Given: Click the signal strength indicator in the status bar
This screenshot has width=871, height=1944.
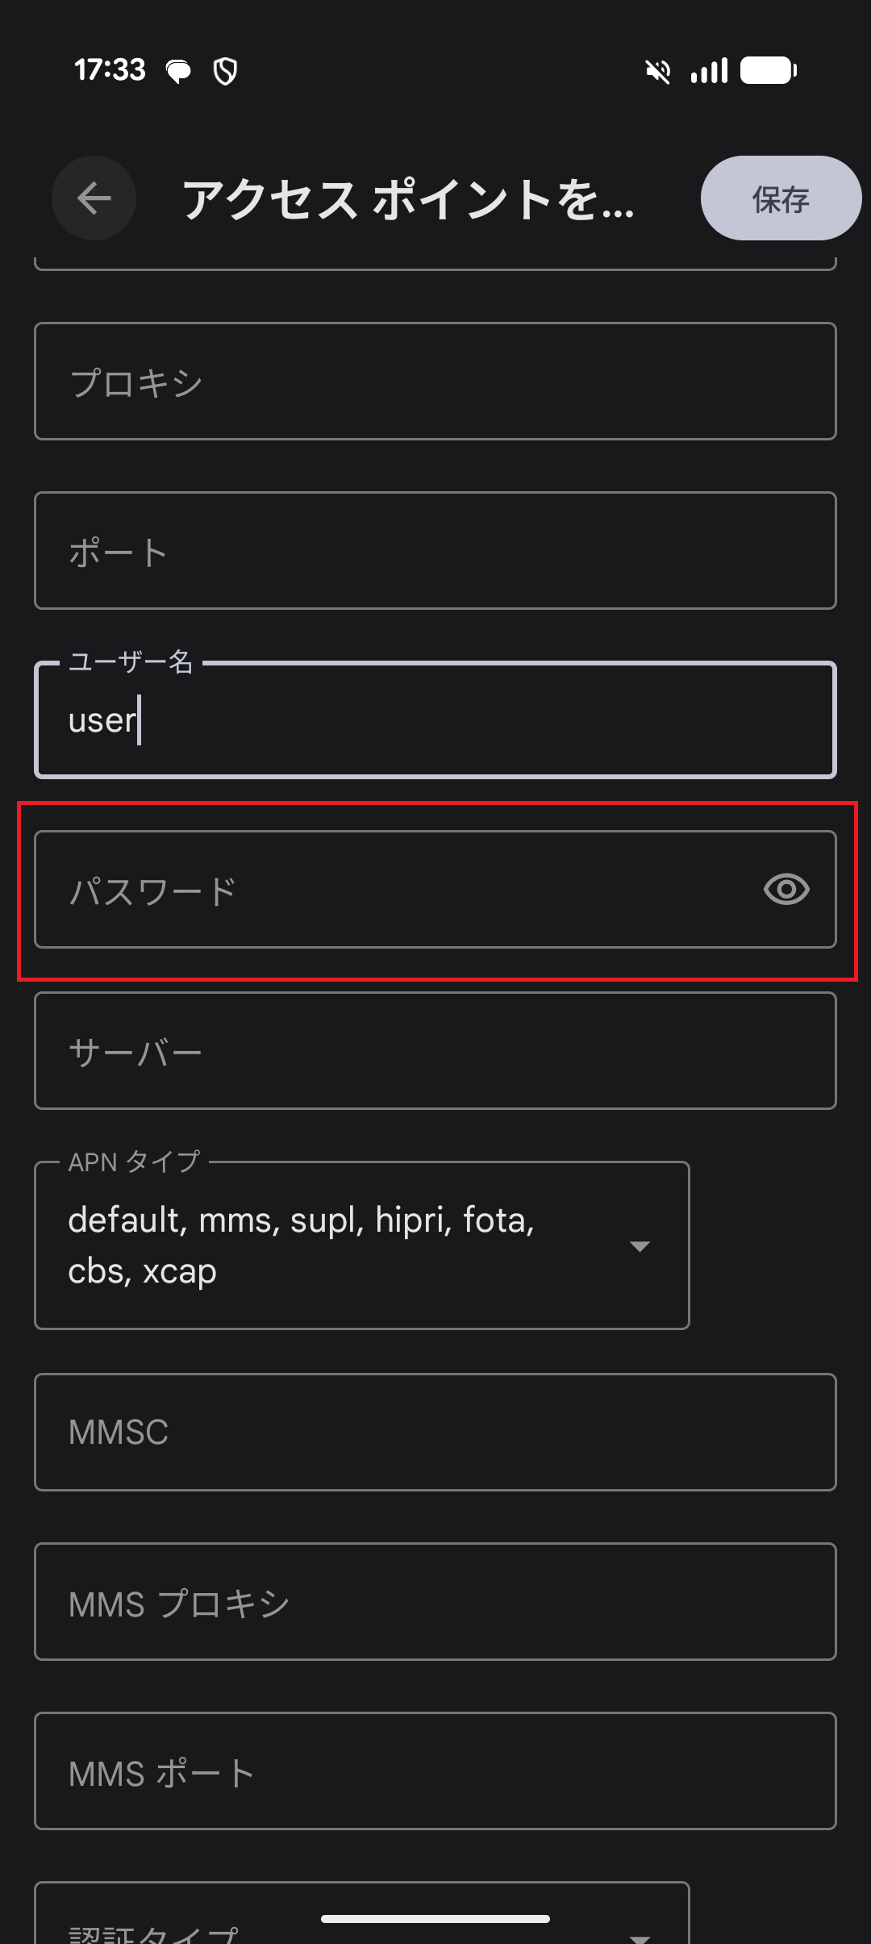Looking at the screenshot, I should pyautogui.click(x=708, y=71).
